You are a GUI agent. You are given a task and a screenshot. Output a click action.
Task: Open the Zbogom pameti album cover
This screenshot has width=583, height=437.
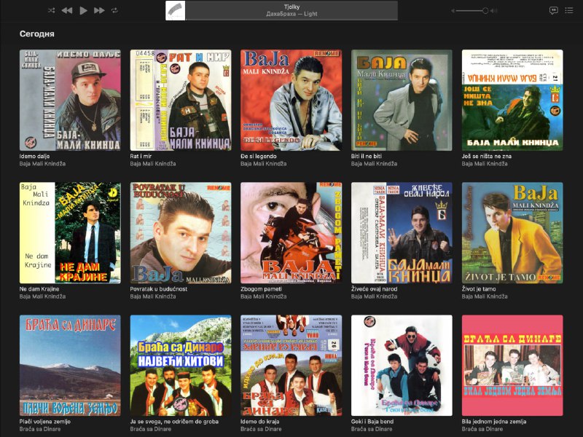pyautogui.click(x=291, y=233)
